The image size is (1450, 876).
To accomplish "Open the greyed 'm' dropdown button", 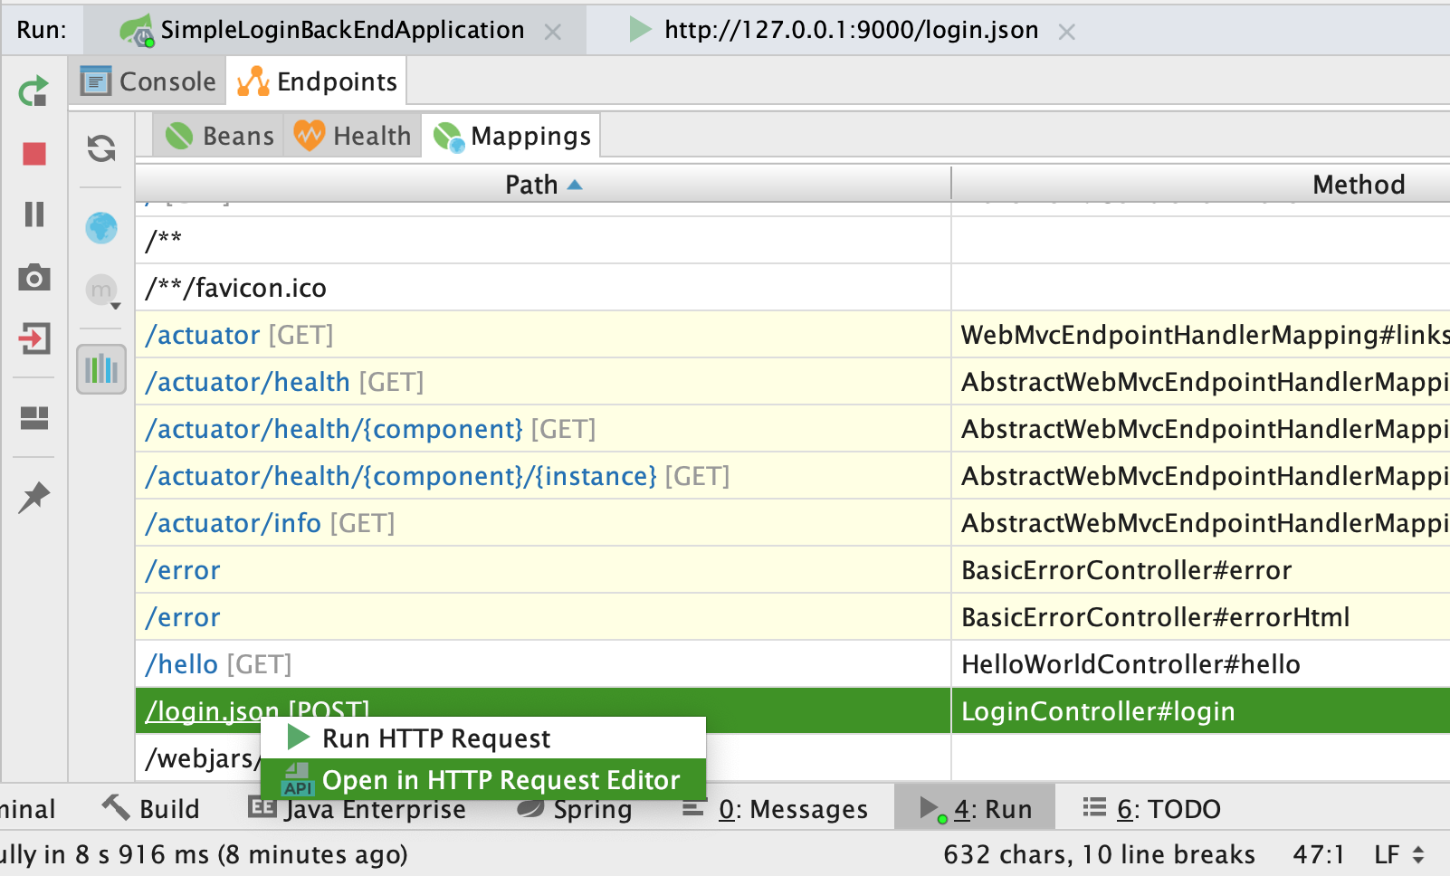I will [103, 291].
